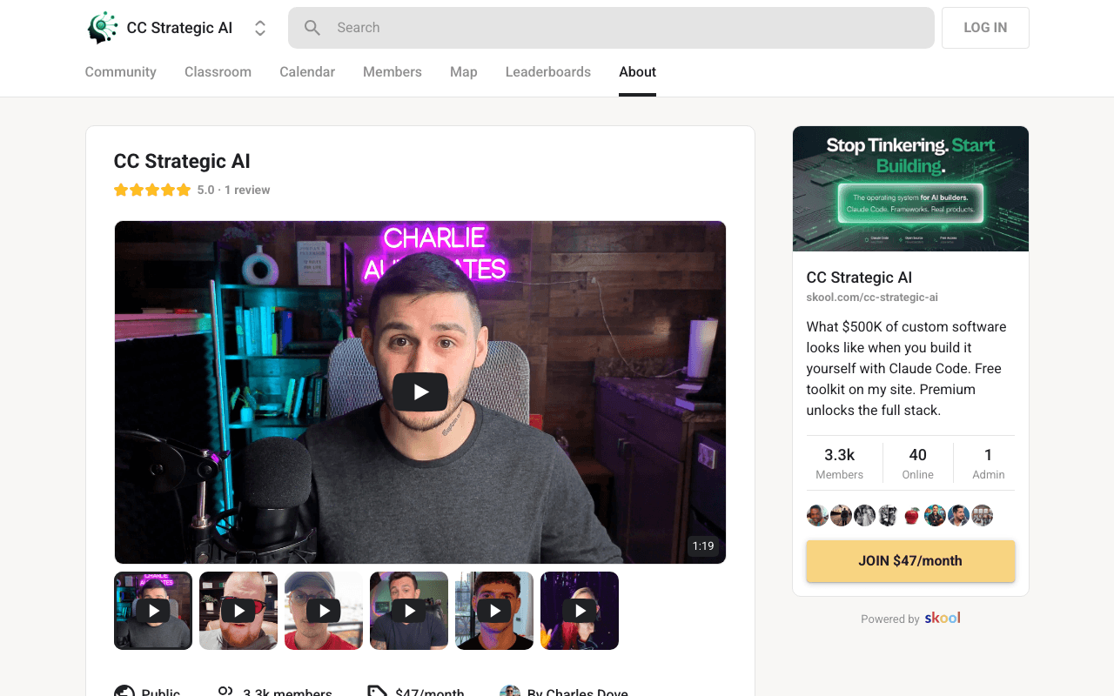
Task: Click the 3.3k Members stat
Action: [840, 463]
